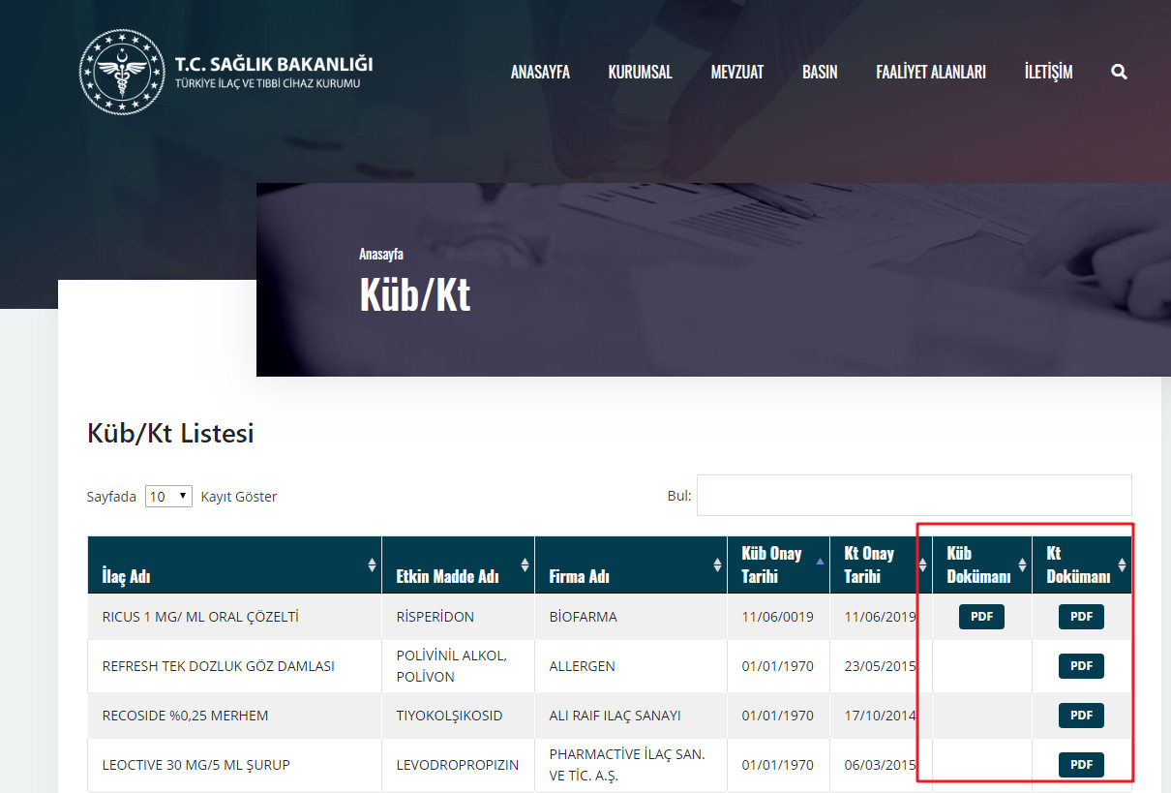
Task: Go to the İLETİŞİM page
Action: [1048, 73]
